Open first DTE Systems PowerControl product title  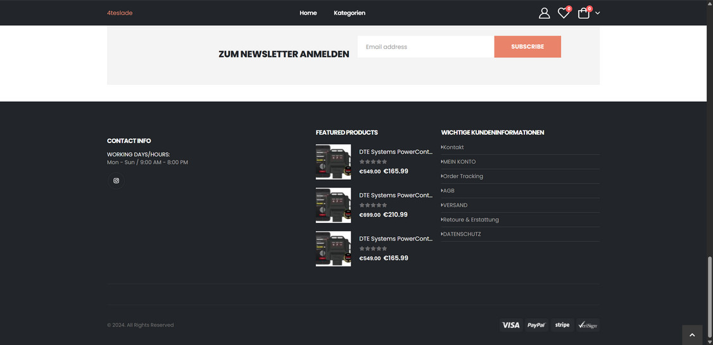tap(396, 152)
